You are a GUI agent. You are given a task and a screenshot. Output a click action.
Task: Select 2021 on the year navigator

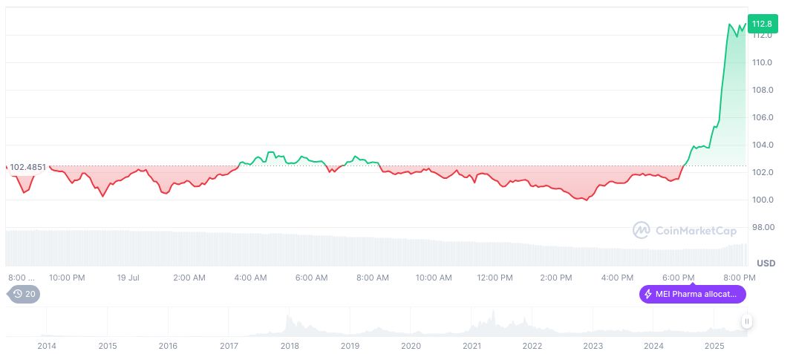[472, 346]
